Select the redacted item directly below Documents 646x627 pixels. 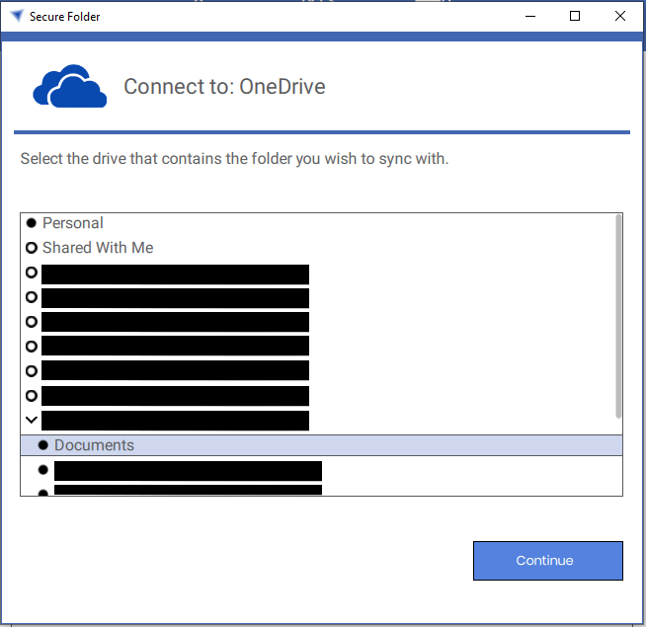[188, 471]
